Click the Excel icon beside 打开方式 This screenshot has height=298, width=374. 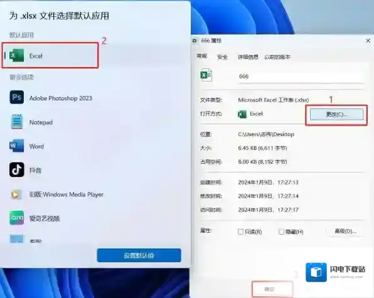point(242,114)
